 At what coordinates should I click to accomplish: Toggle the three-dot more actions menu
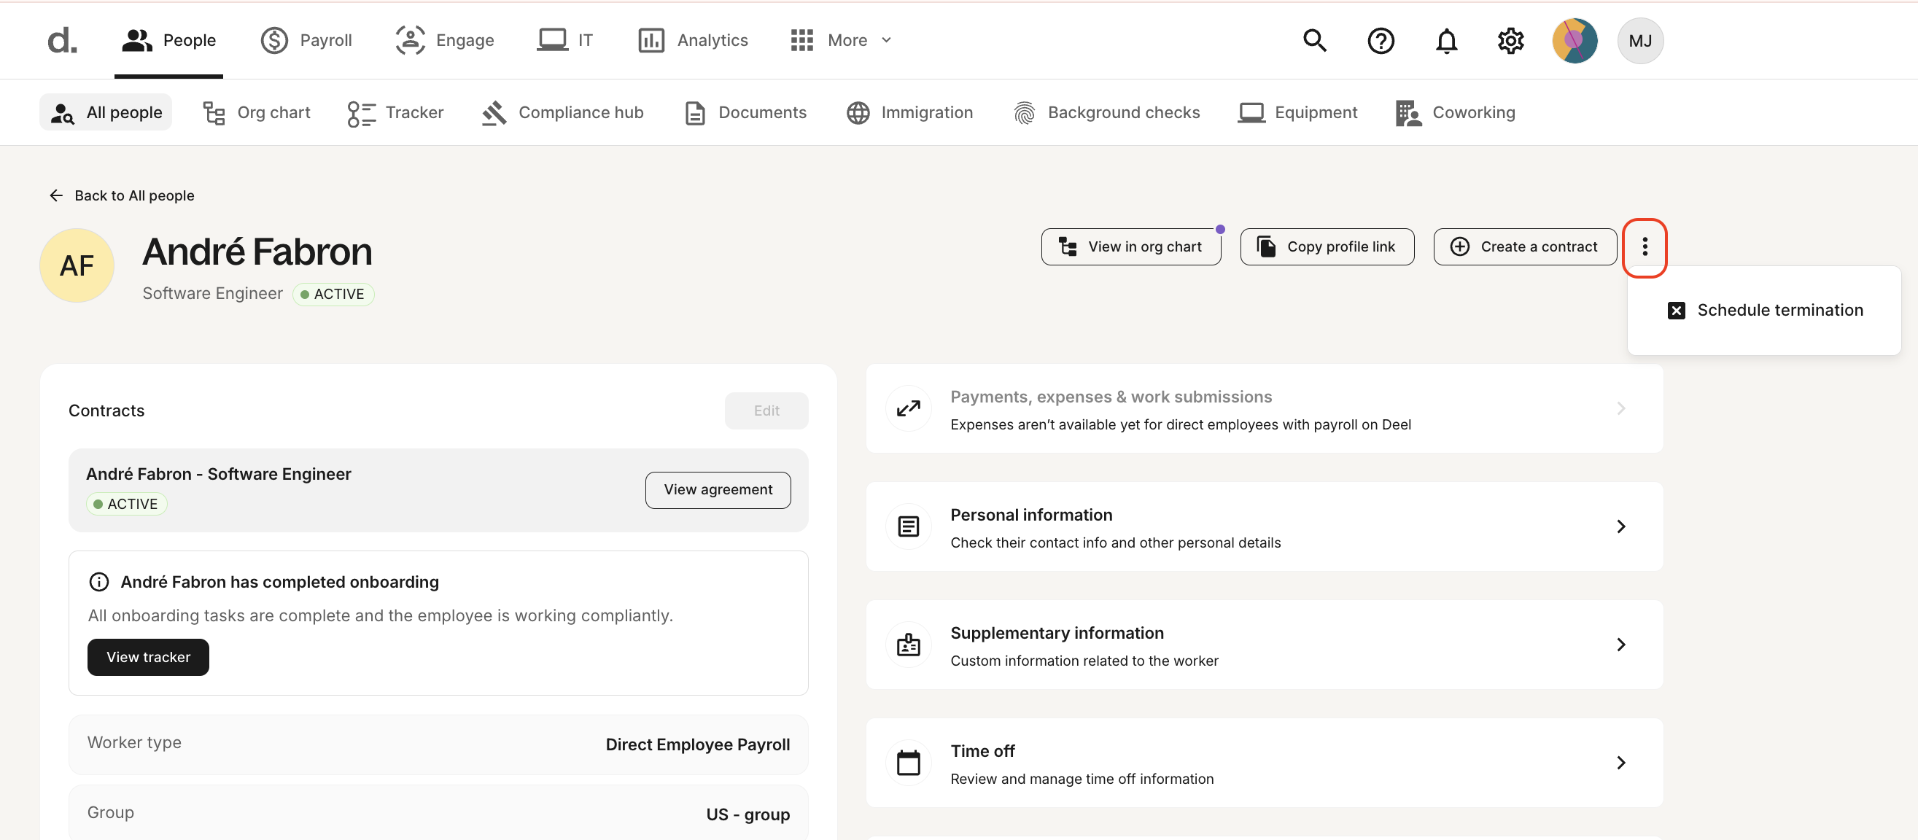(x=1645, y=246)
